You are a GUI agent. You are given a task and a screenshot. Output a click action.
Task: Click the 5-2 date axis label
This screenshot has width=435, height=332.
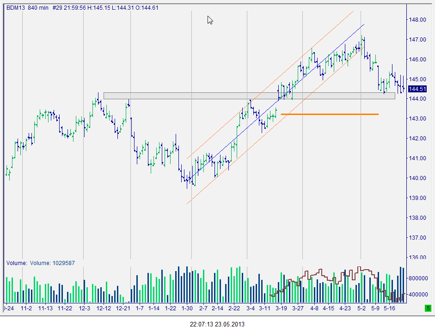pos(361,308)
